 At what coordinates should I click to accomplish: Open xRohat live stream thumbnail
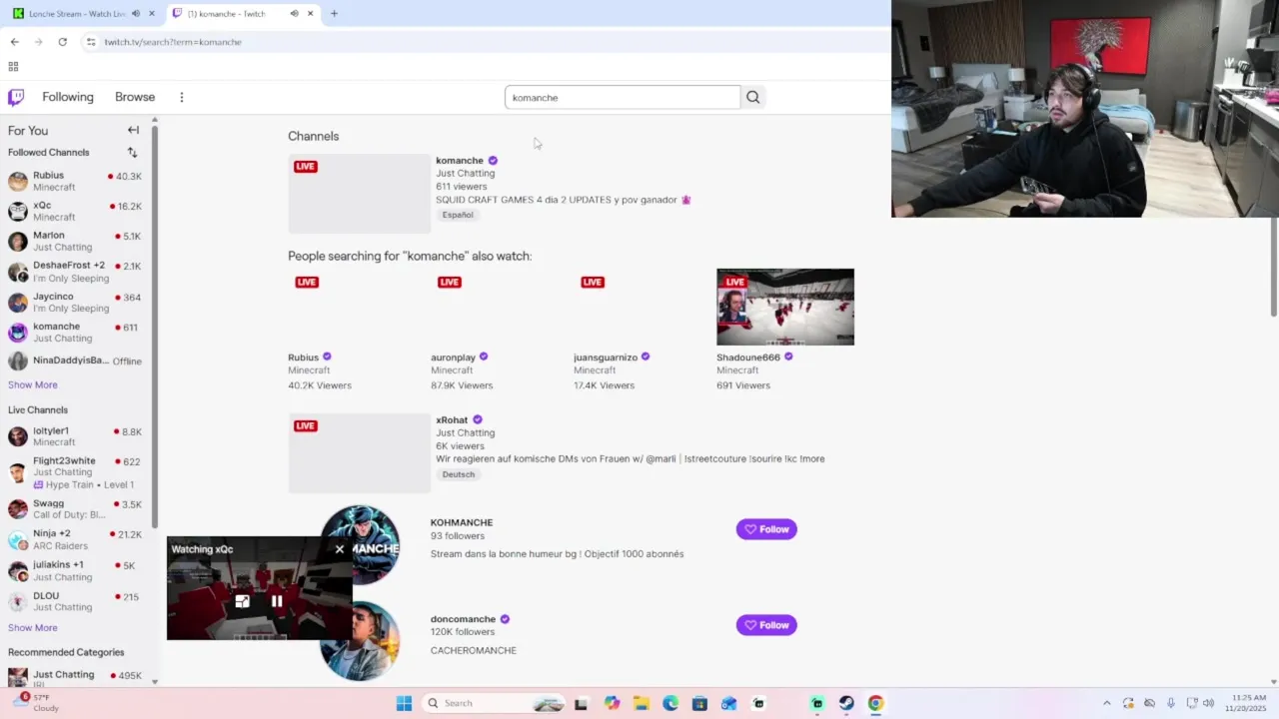click(x=359, y=452)
